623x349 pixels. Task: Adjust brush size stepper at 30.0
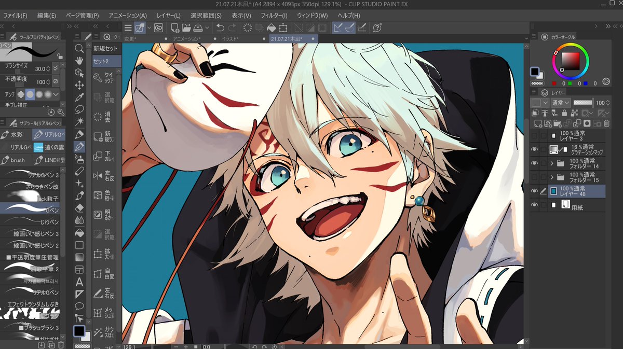click(x=48, y=68)
